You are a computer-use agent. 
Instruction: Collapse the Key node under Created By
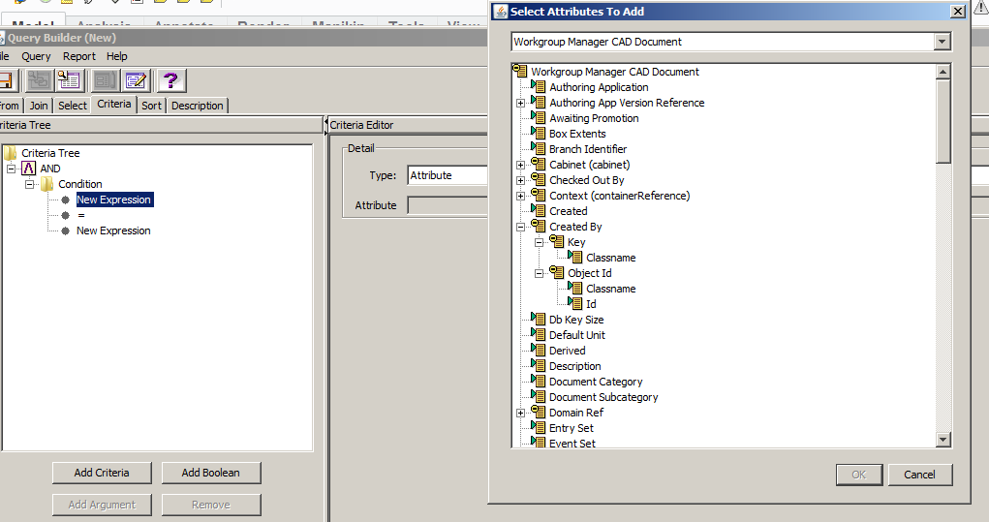coord(539,242)
